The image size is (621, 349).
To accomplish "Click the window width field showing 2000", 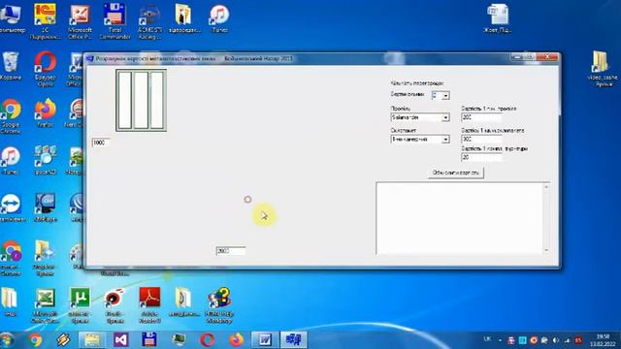I will coord(231,251).
